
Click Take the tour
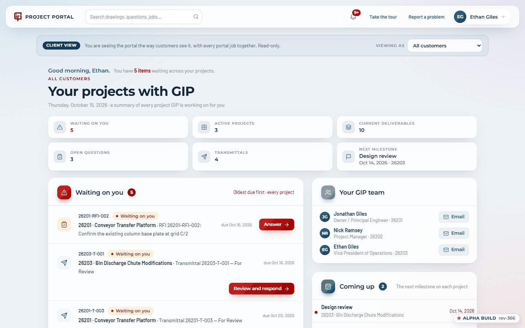click(383, 17)
